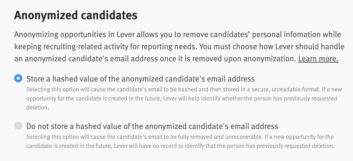The height and width of the screenshot is (161, 353).
Task: Click the "Do not store a hashed value" label
Action: 152,126
